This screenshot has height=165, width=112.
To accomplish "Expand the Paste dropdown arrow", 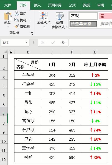I will tap(8, 27).
